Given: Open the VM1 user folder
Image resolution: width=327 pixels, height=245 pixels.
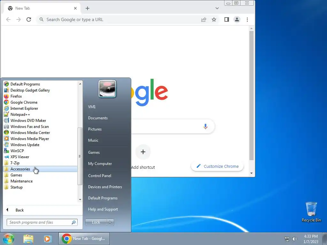Looking at the screenshot, I should [x=92, y=107].
